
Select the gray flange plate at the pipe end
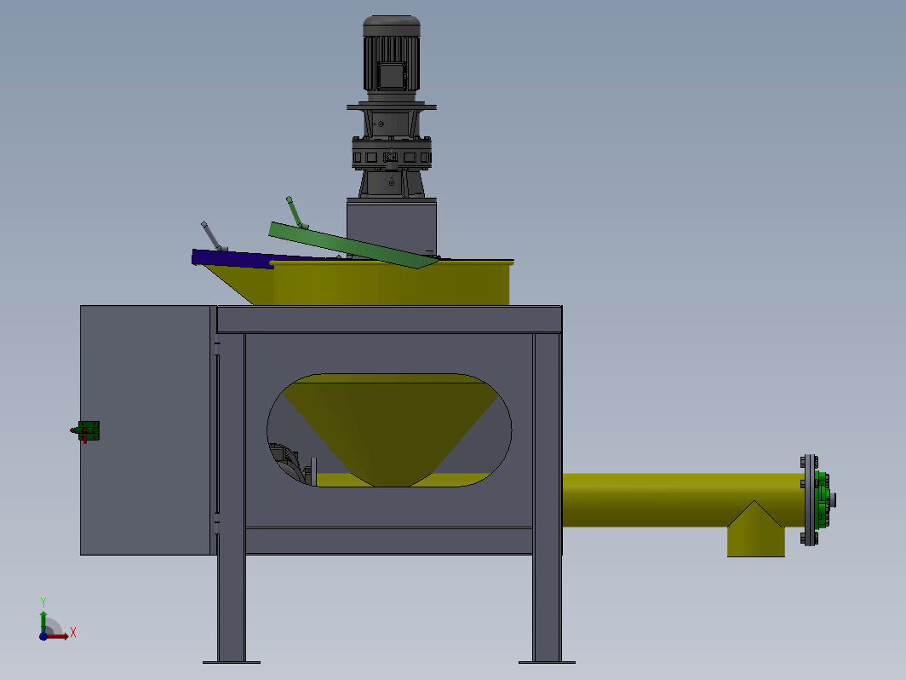(809, 499)
